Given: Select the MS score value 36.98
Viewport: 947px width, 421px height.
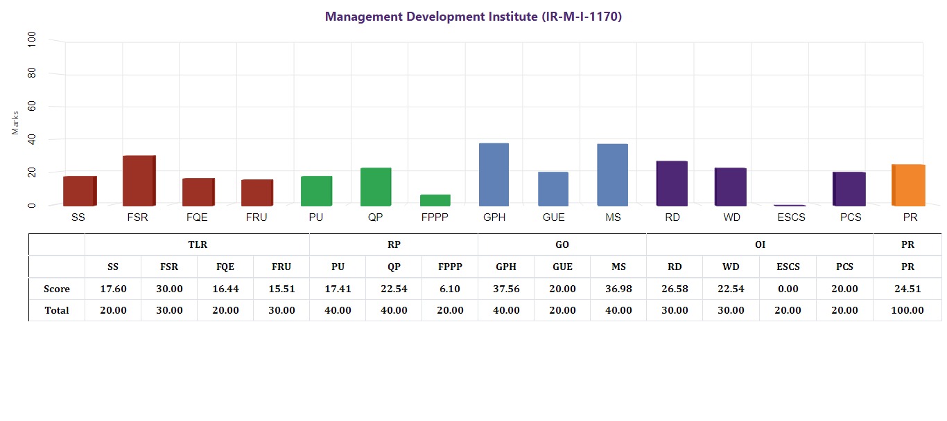Looking at the screenshot, I should click(x=618, y=289).
